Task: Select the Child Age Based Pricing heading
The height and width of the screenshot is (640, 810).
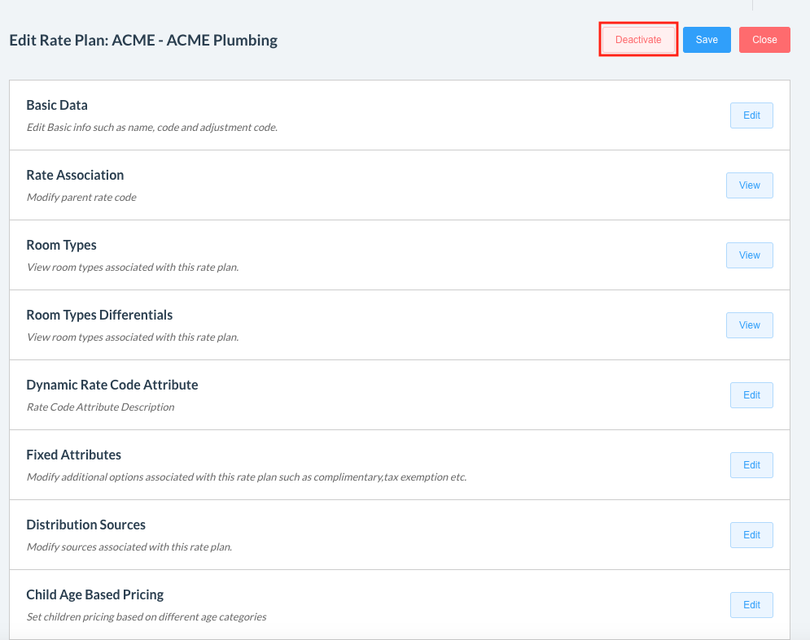Action: click(94, 594)
